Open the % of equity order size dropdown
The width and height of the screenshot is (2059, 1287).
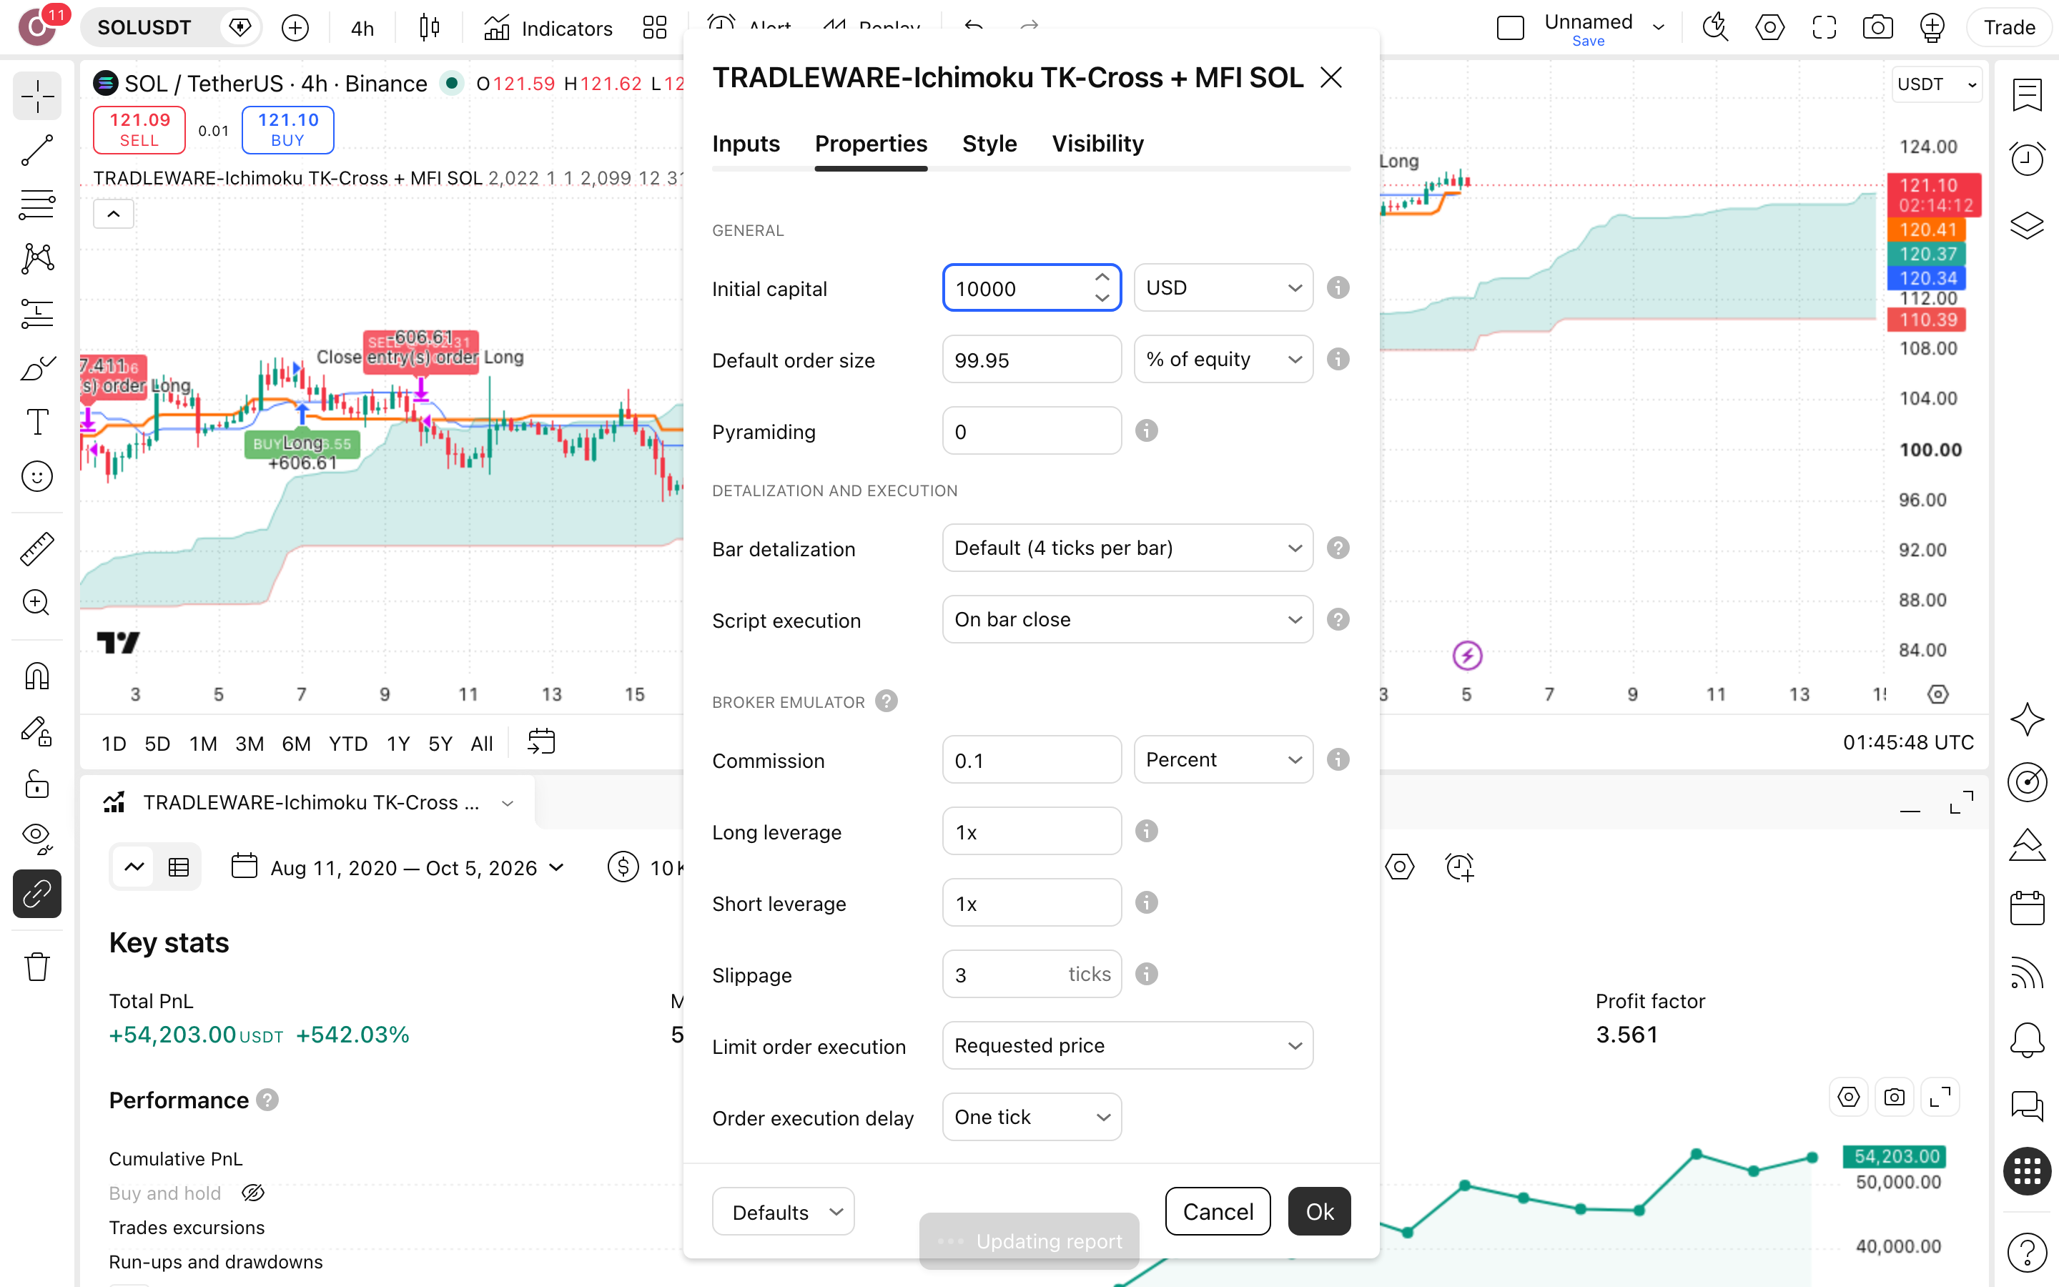coord(1223,359)
